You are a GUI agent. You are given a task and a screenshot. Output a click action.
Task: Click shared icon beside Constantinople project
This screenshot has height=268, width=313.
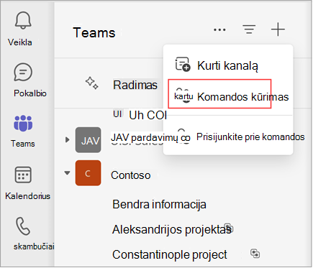point(255,254)
